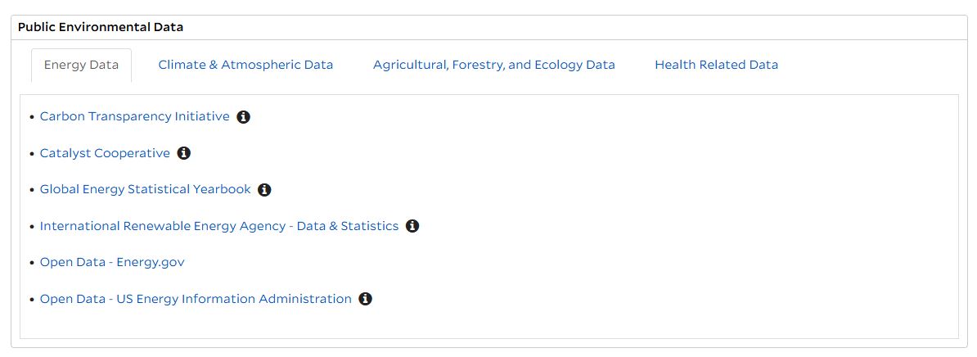Image resolution: width=977 pixels, height=357 pixels.
Task: Open info icon next to Global Energy Statistical Yearbook
Action: pyautogui.click(x=264, y=190)
